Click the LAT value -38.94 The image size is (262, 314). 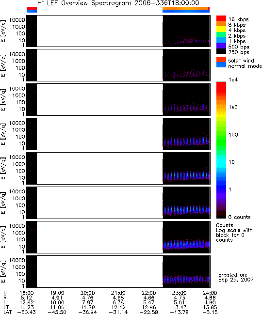[88, 312]
